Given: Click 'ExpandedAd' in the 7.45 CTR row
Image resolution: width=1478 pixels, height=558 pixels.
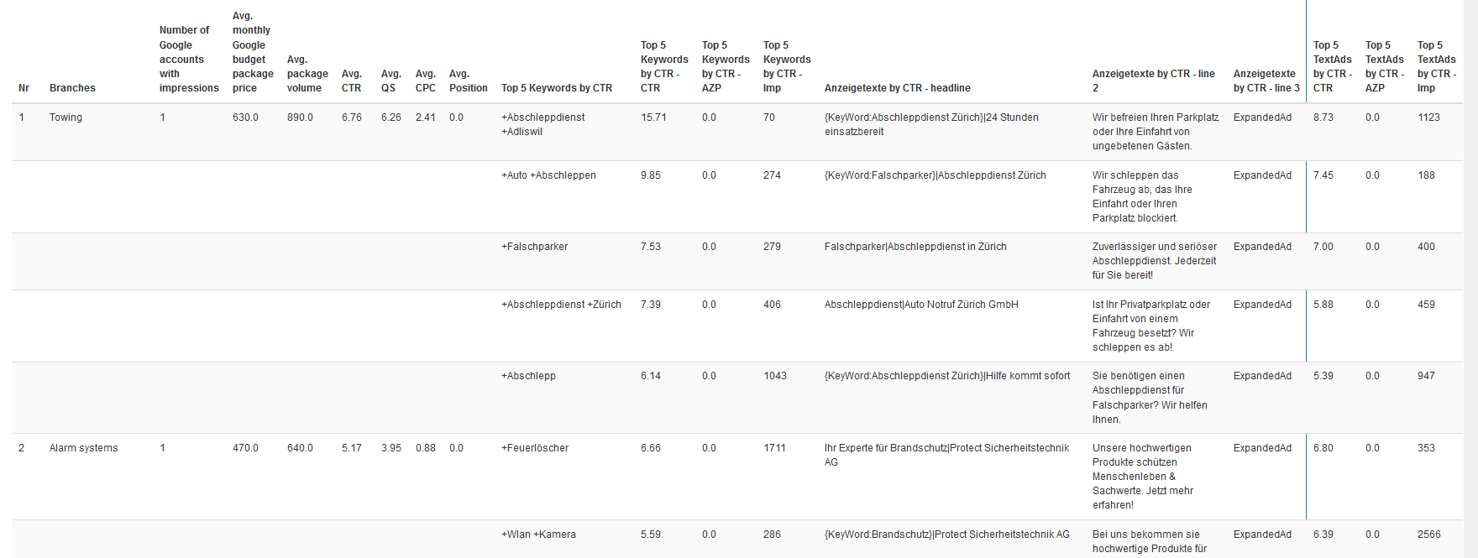Looking at the screenshot, I should pyautogui.click(x=1262, y=175).
